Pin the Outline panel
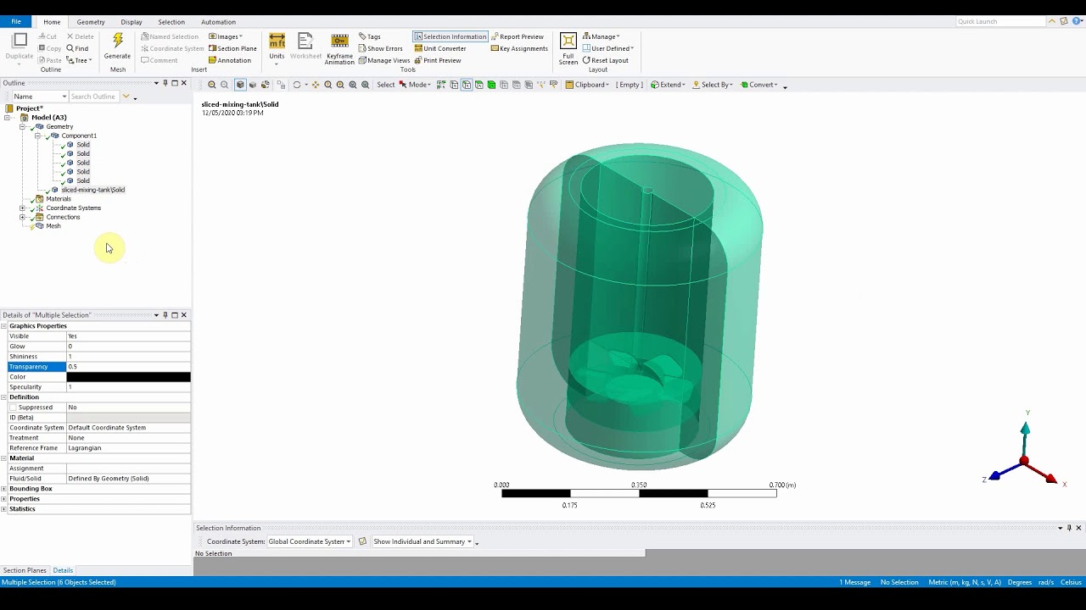The height and width of the screenshot is (610, 1086). click(x=165, y=83)
